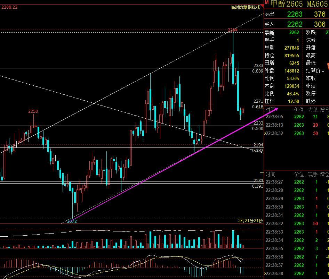Select tick row at 22:38:34
This screenshot has width=329, height=279.
296,240
